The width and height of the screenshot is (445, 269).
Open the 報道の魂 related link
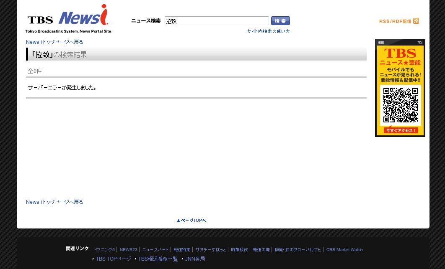(261, 250)
